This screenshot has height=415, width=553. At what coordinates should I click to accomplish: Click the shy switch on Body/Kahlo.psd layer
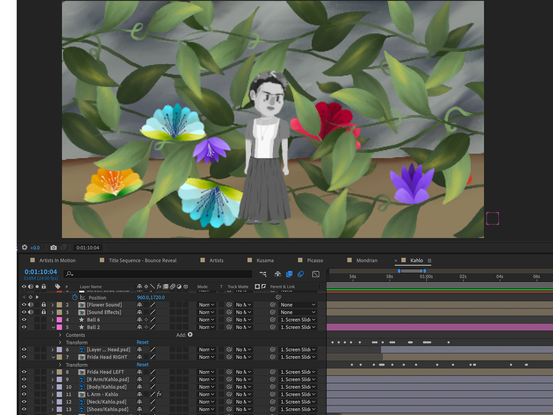[139, 387]
